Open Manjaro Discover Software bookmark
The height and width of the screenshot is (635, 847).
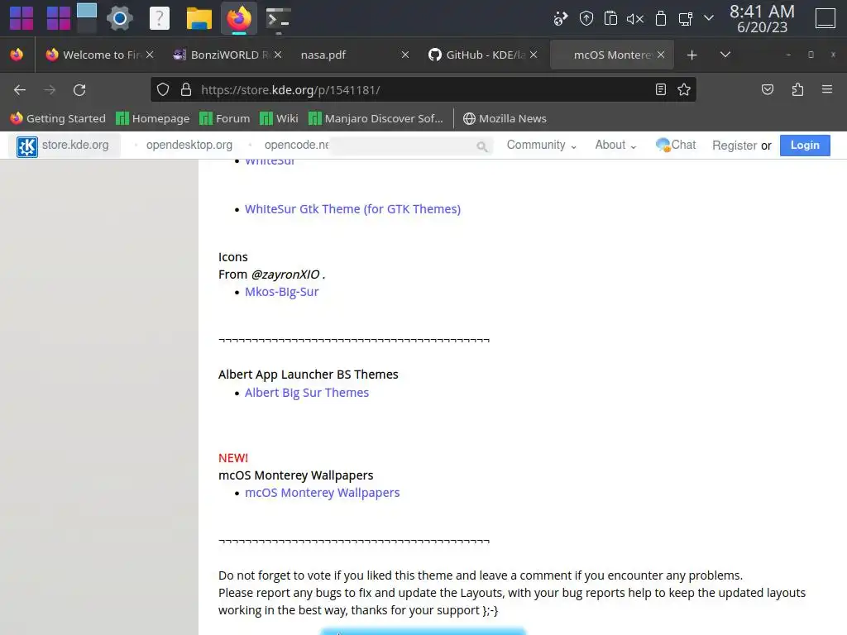coord(376,118)
